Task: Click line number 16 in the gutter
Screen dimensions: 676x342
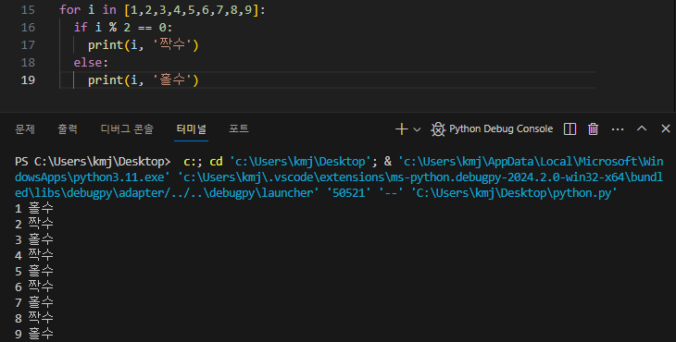Action: (x=28, y=28)
